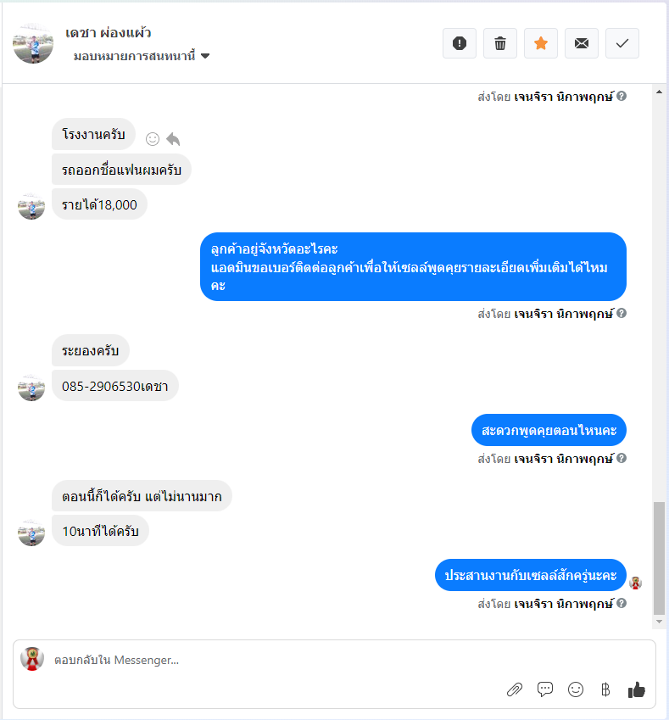This screenshot has height=720, width=669.
Task: Mark conversation unread with envelope icon
Action: click(x=582, y=43)
